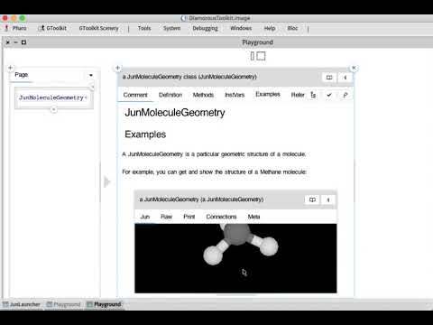This screenshot has width=433, height=325.
Task: Select the Connections tab
Action: [x=221, y=217]
